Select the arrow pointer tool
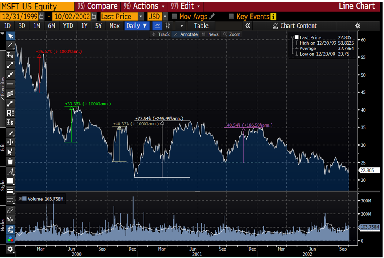 [10, 36]
